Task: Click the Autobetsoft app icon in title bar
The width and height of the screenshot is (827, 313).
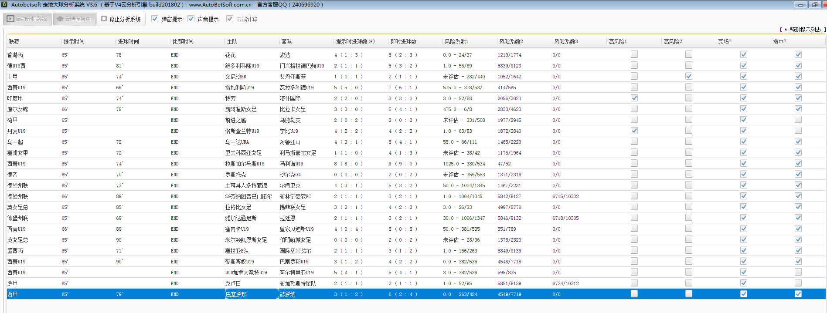Action: [x=4, y=5]
